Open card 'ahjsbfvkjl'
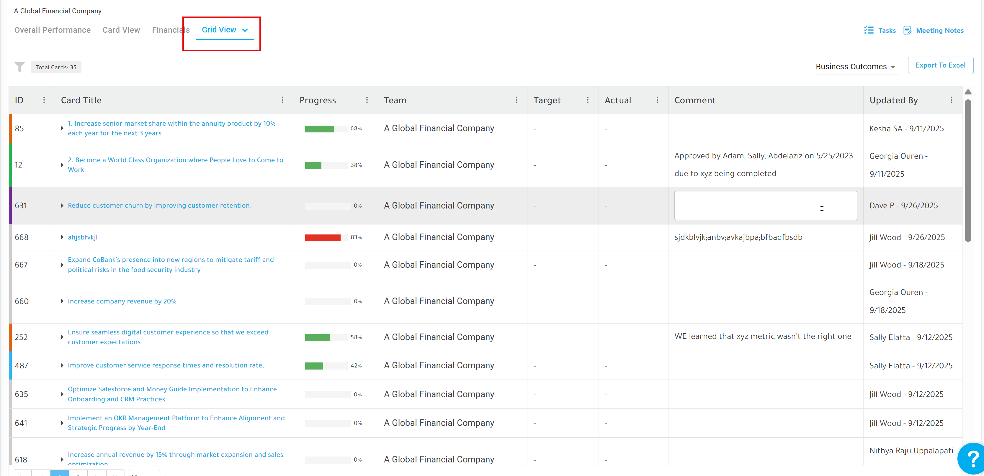Screen dimensions: 984x476 point(83,237)
